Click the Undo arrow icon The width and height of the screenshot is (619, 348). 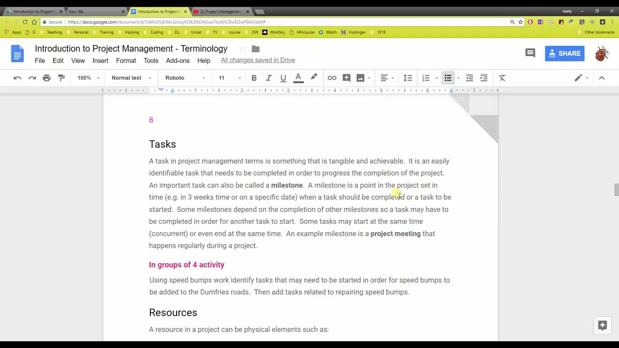(17, 78)
